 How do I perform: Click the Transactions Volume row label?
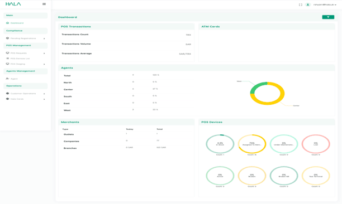76,44
